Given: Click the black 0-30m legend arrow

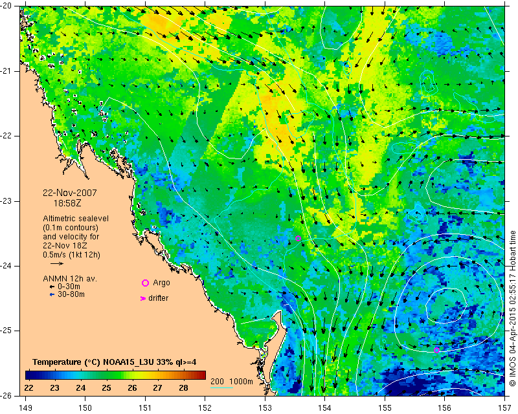Looking at the screenshot, I should tap(52, 287).
